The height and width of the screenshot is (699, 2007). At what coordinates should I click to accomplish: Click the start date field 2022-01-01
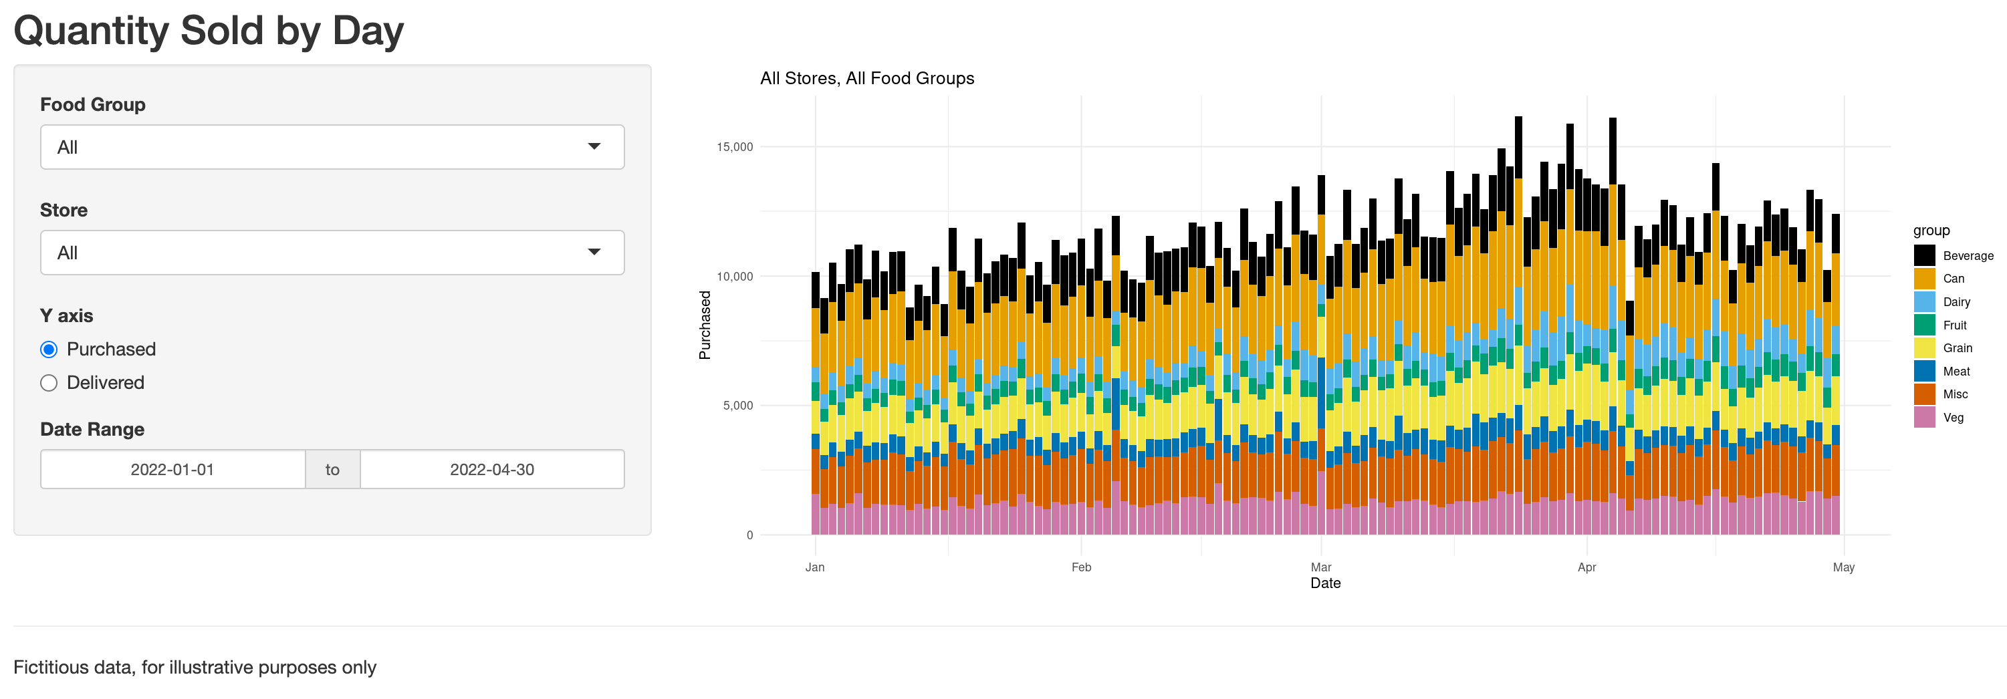point(172,469)
